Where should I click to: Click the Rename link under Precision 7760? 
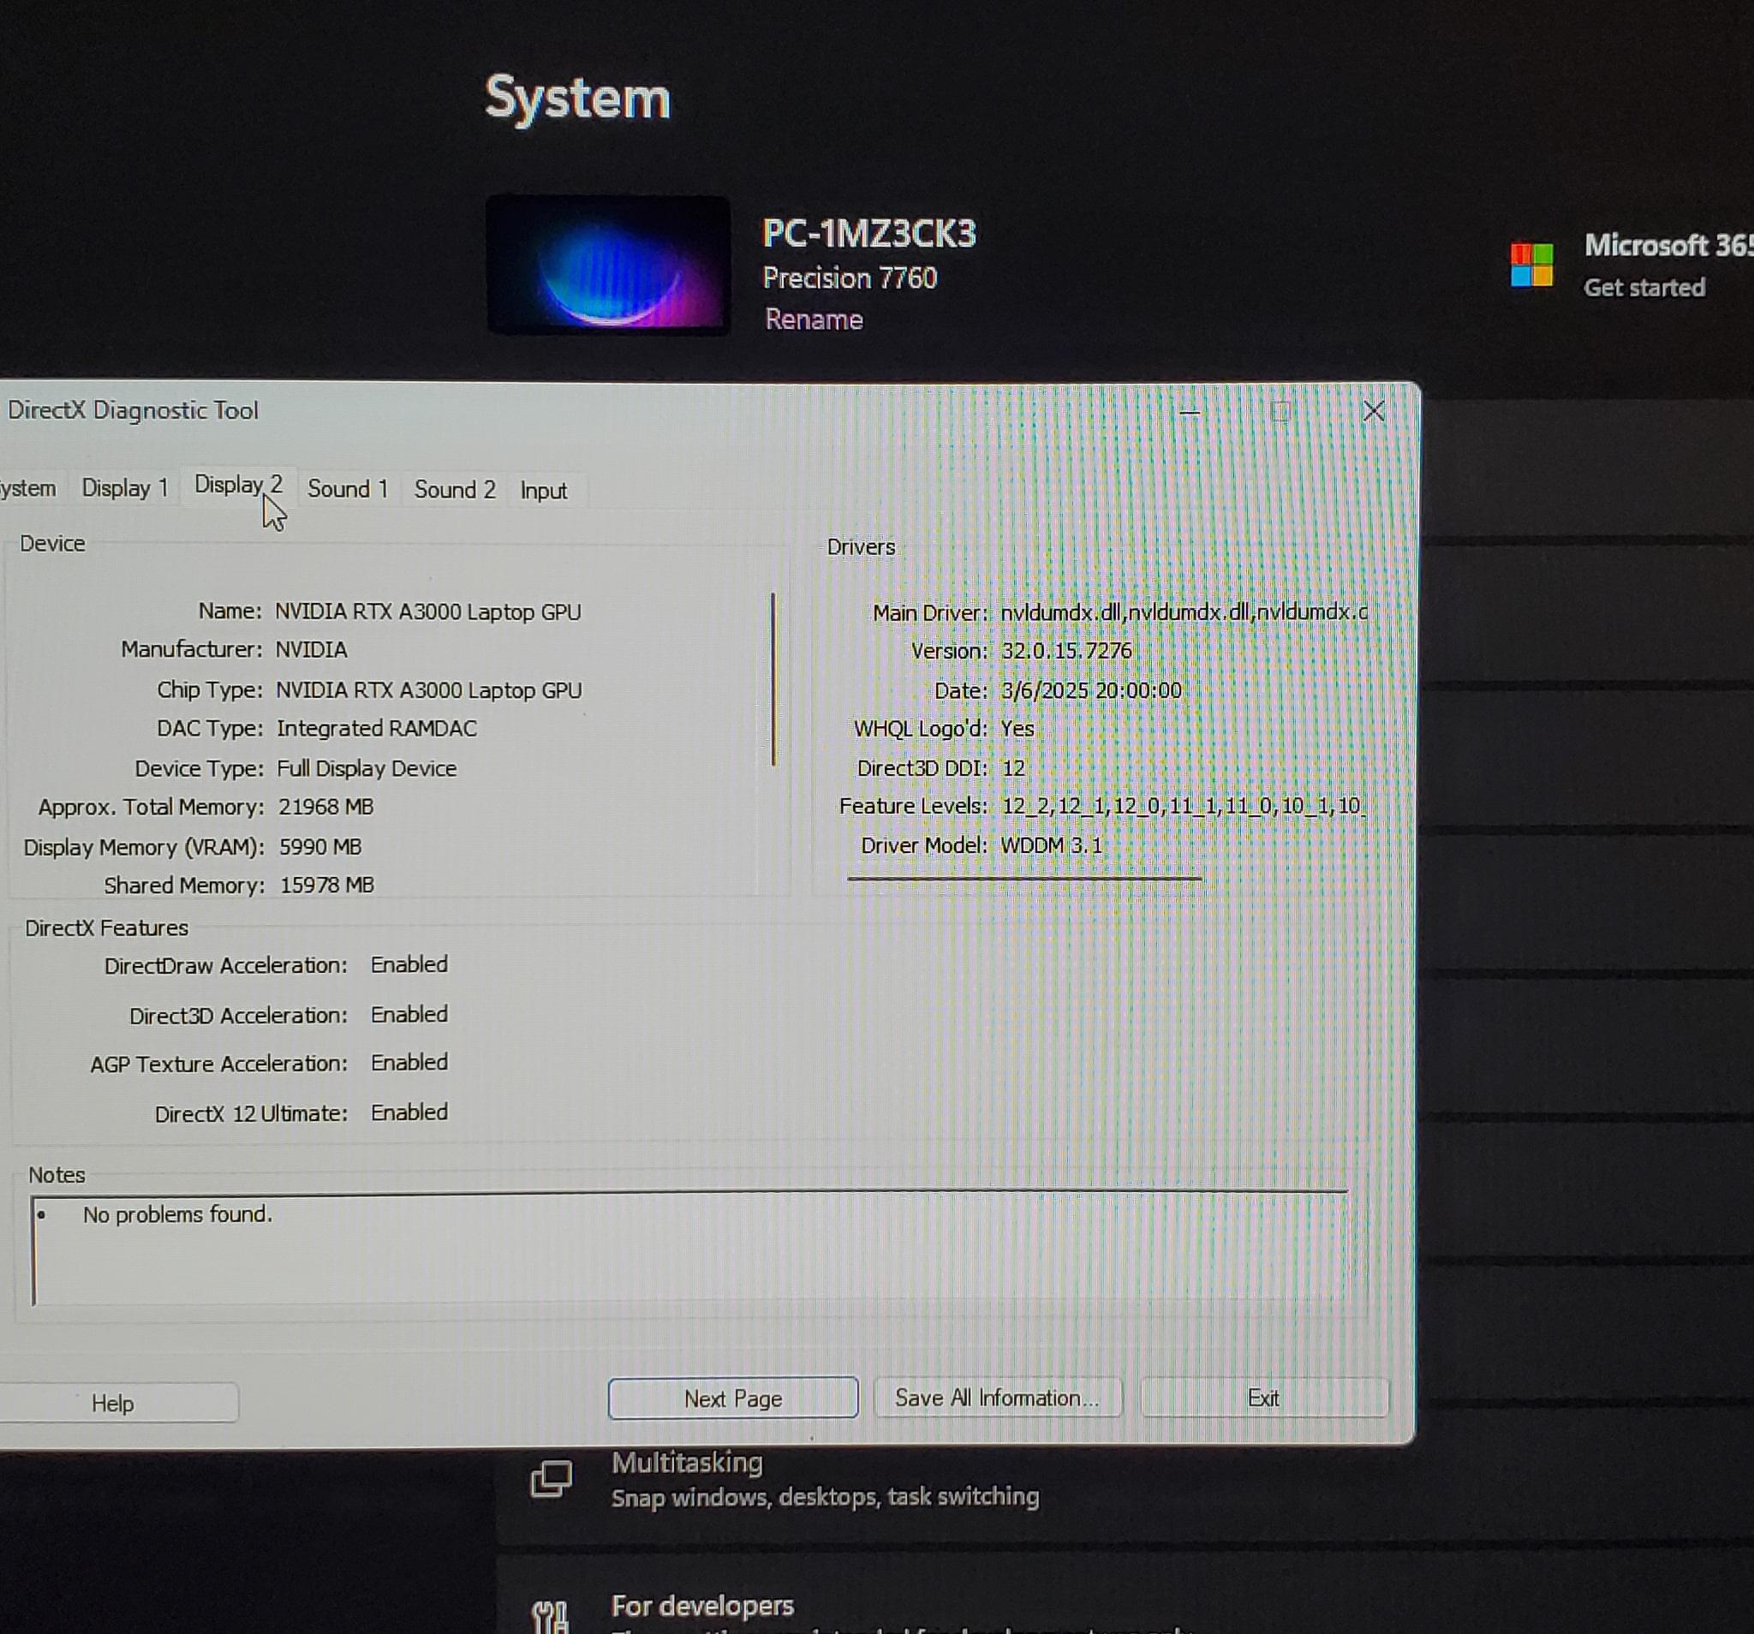814,319
